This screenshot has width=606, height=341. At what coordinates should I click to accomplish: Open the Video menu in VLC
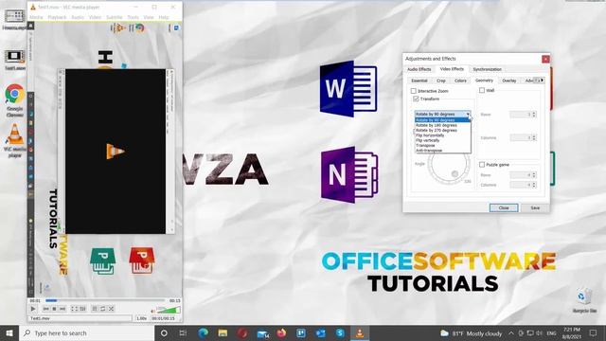[x=95, y=17]
